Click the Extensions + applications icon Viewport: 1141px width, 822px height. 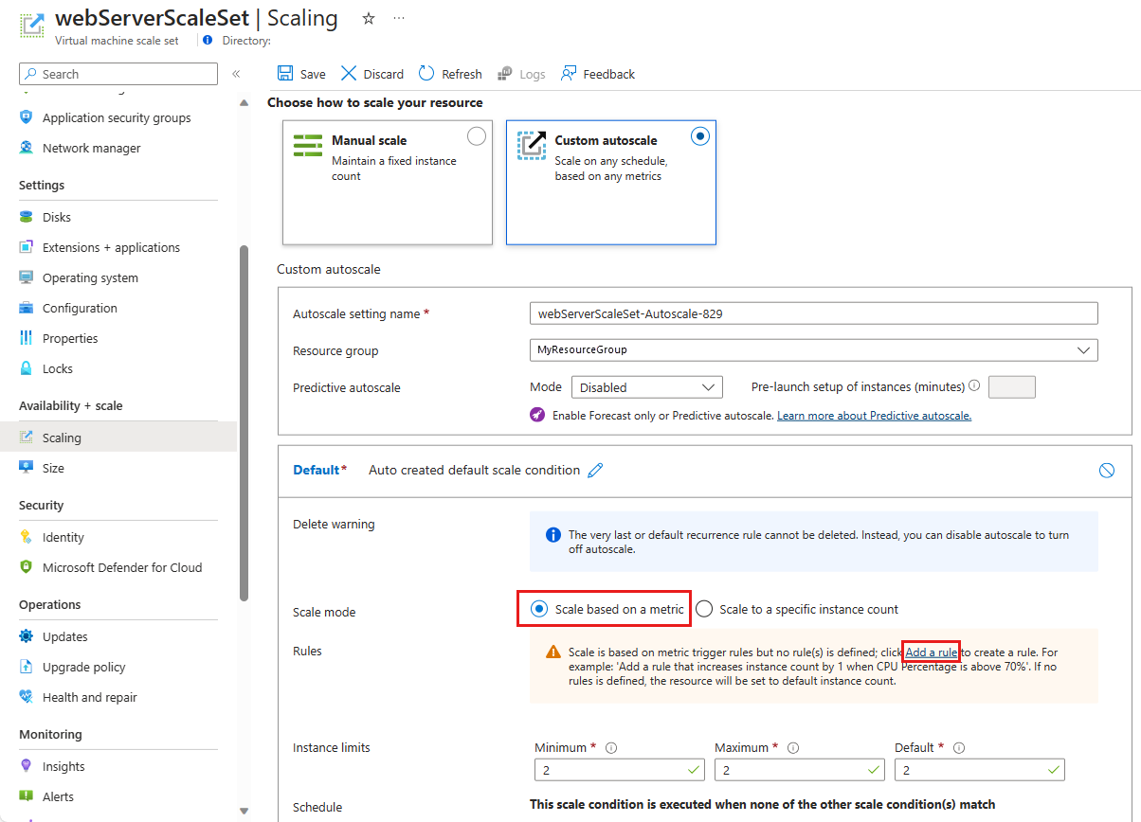pos(26,247)
